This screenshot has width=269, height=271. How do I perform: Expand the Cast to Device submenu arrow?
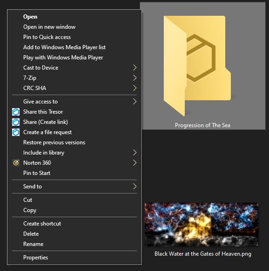(134, 68)
